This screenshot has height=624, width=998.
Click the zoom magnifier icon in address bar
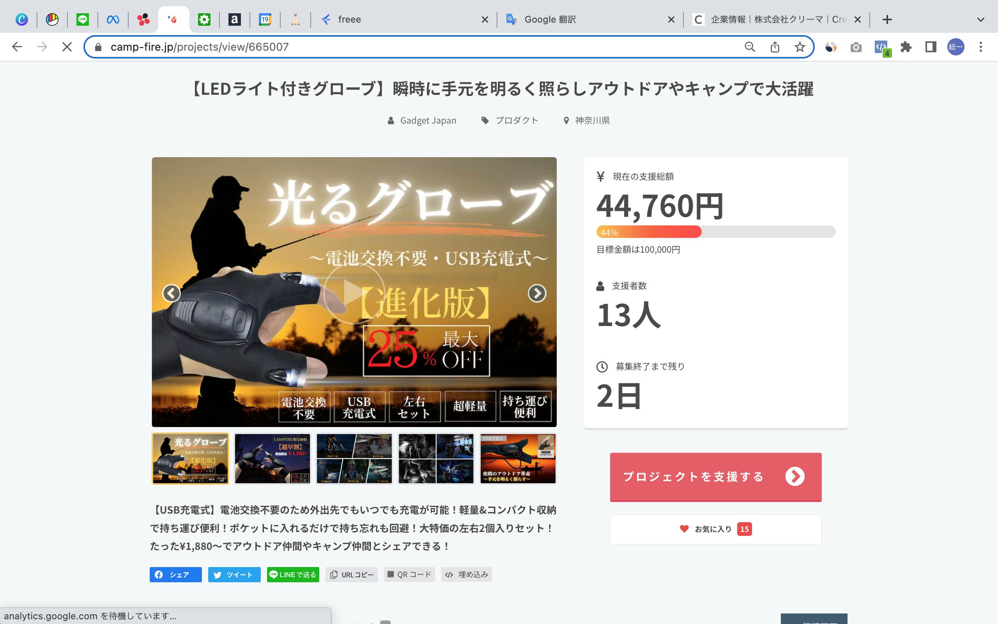tap(750, 47)
